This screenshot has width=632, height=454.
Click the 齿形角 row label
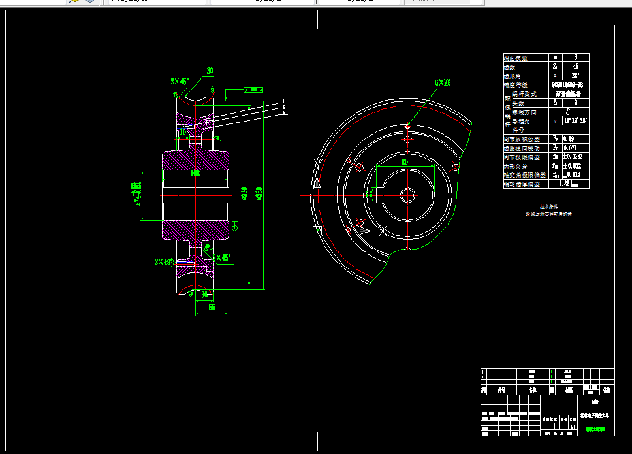(x=513, y=76)
